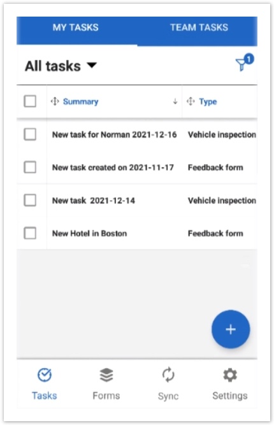274x425 pixels.
Task: Click the Type column move handle icon
Action: 191,101
